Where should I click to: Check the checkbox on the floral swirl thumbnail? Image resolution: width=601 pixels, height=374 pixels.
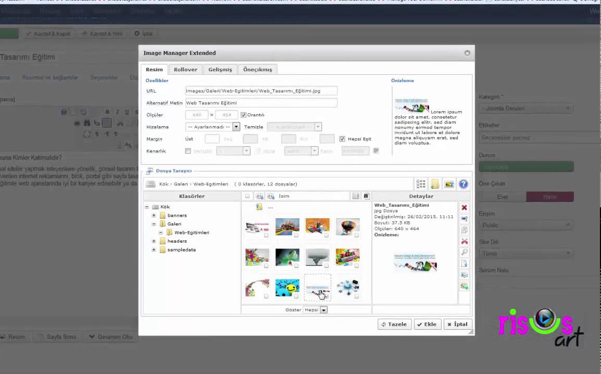pyautogui.click(x=266, y=297)
